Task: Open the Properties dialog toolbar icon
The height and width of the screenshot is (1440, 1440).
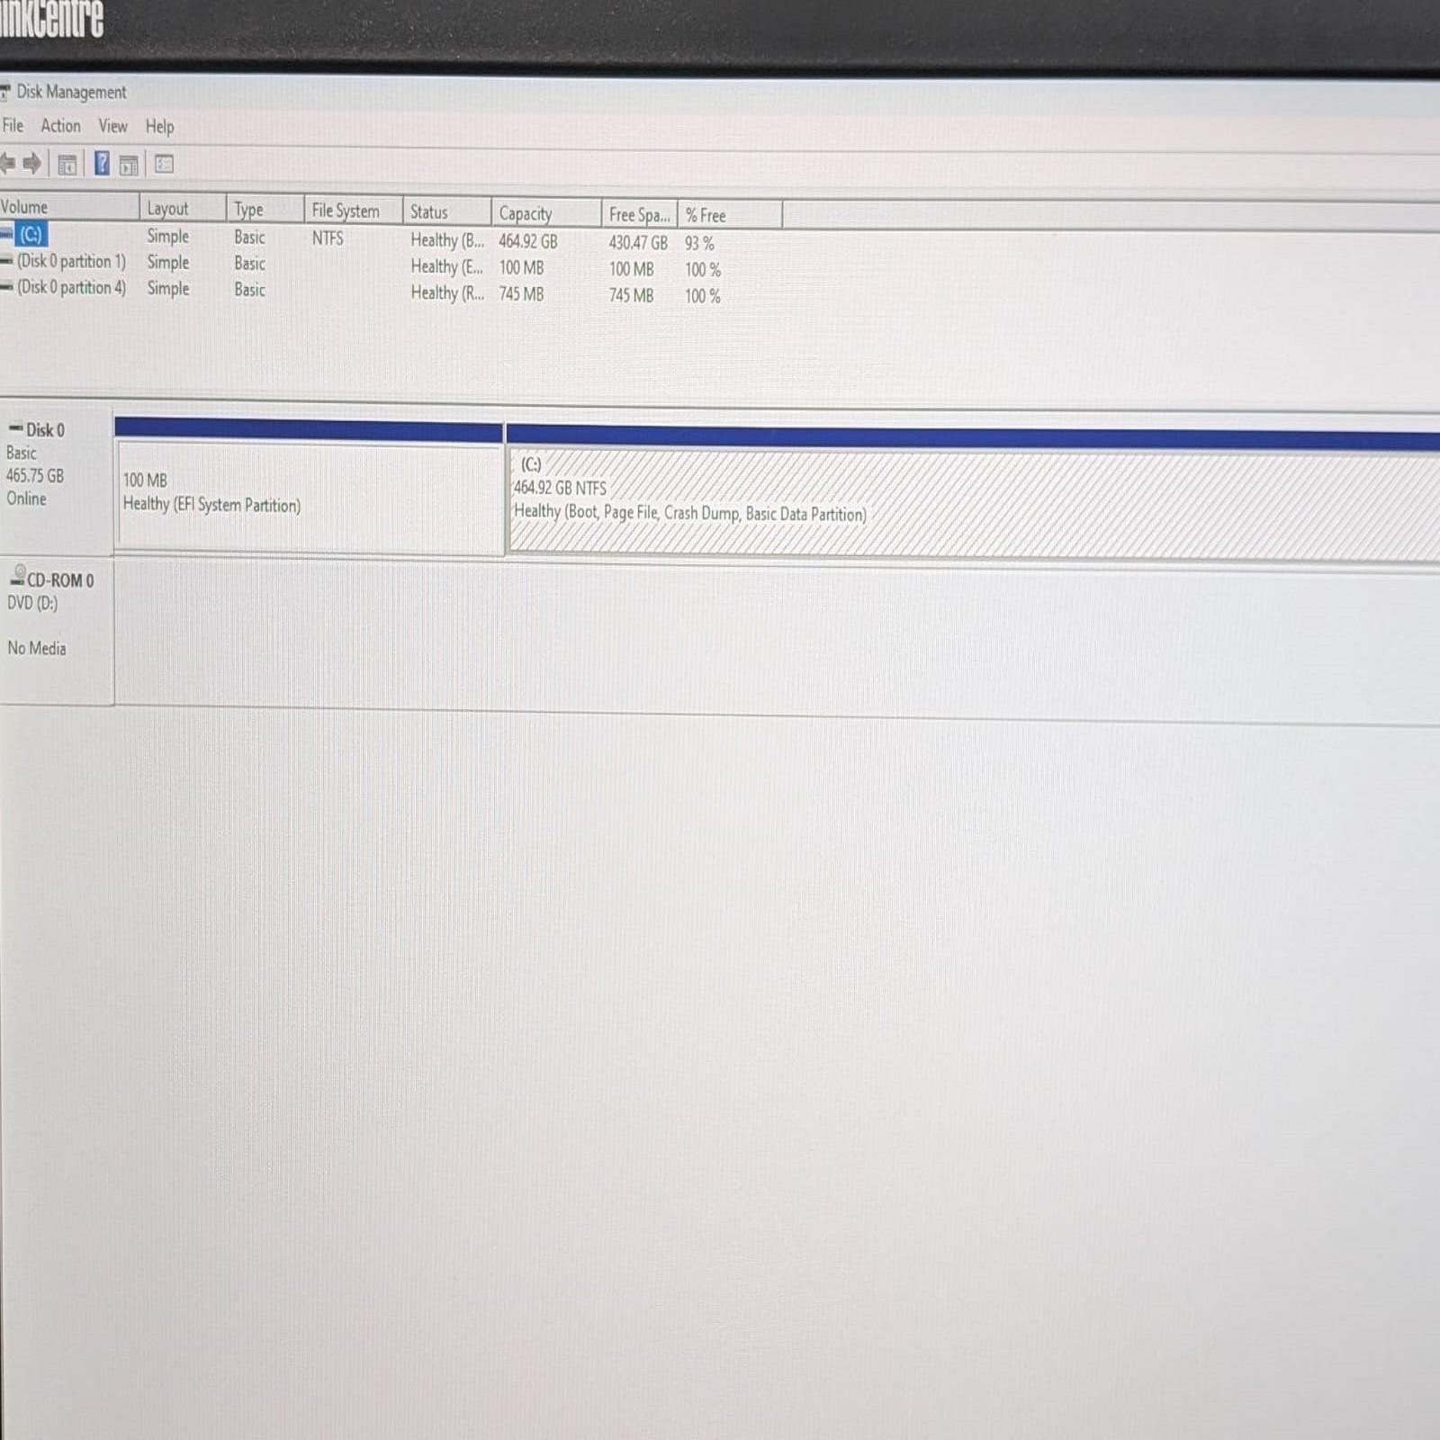Action: [163, 164]
